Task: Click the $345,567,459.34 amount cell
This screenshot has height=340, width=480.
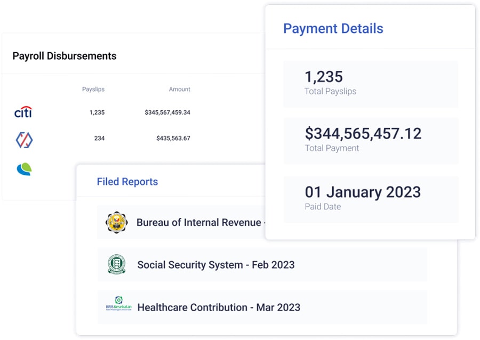Action: [167, 112]
